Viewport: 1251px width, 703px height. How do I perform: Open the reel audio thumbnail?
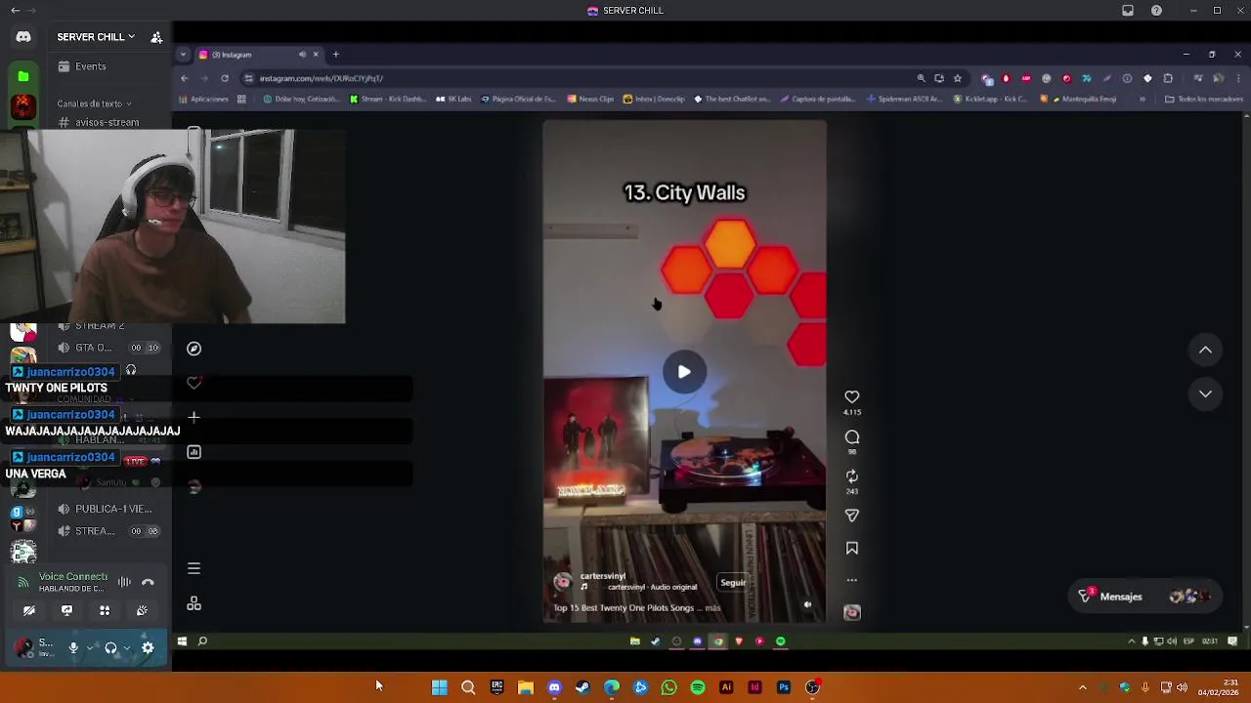click(x=852, y=612)
